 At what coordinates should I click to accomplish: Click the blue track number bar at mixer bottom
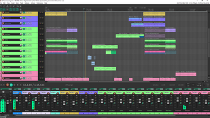tap(17, 113)
